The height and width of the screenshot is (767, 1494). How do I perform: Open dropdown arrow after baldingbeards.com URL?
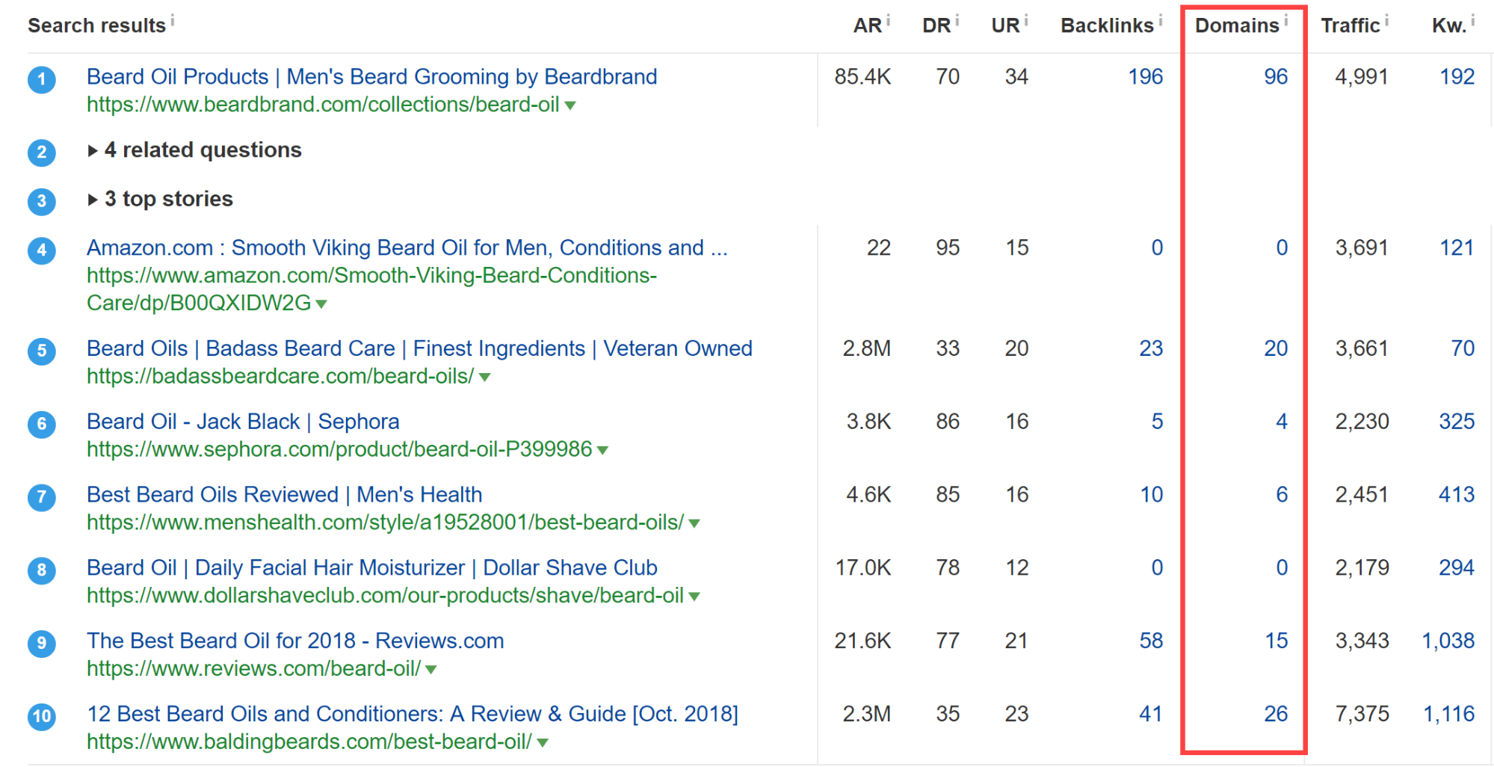(x=543, y=743)
